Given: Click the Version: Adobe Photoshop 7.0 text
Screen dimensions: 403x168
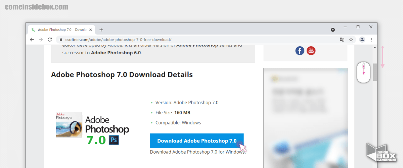Looking at the screenshot, I should 187,103.
